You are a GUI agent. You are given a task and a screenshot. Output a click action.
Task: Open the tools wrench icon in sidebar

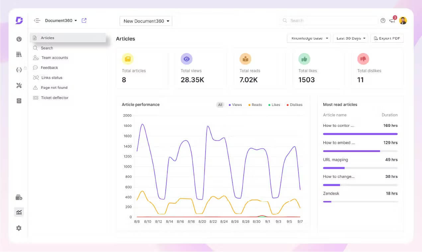(x=19, y=85)
